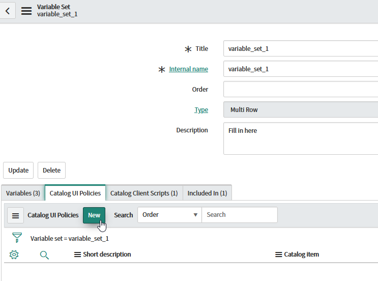The height and width of the screenshot is (281, 378).
Task: Open the form context hamburger menu
Action: (x=26, y=11)
